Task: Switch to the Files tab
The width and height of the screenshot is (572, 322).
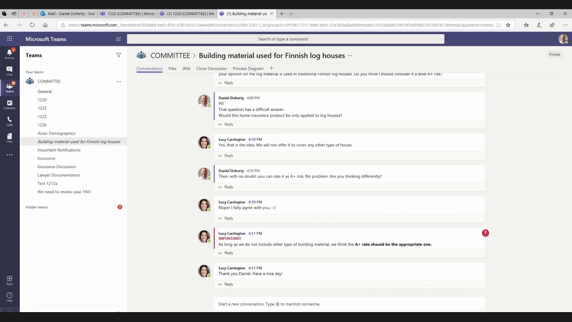Action: tap(172, 68)
